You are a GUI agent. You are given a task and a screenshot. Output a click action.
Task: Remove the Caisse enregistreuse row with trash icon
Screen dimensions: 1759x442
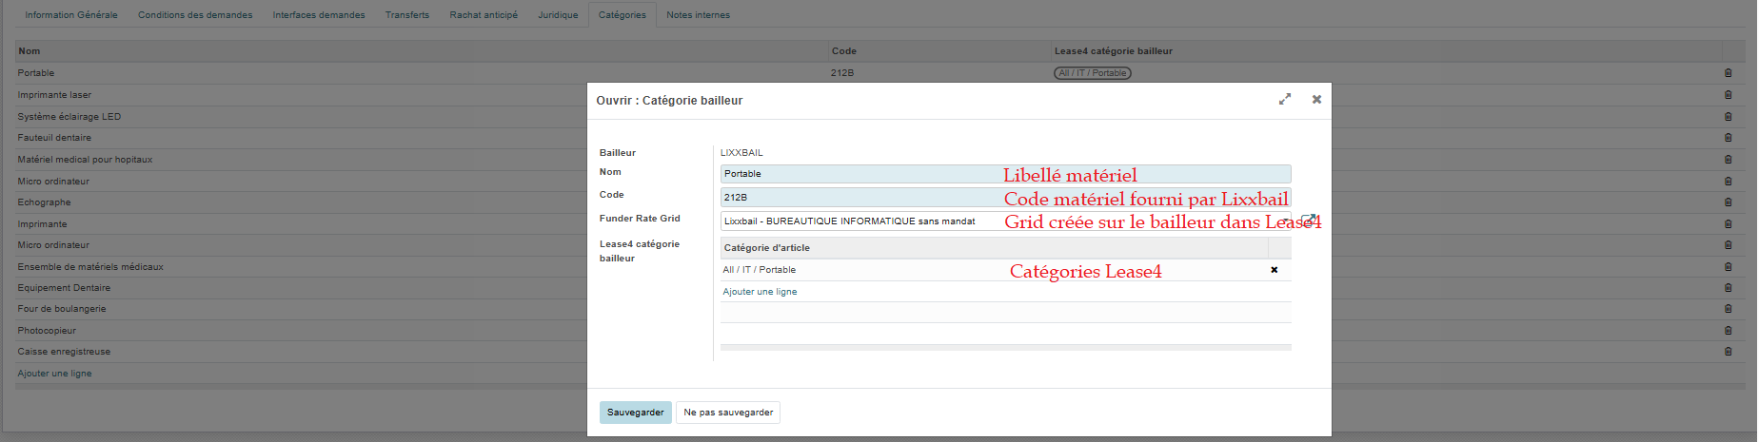pyautogui.click(x=1728, y=352)
